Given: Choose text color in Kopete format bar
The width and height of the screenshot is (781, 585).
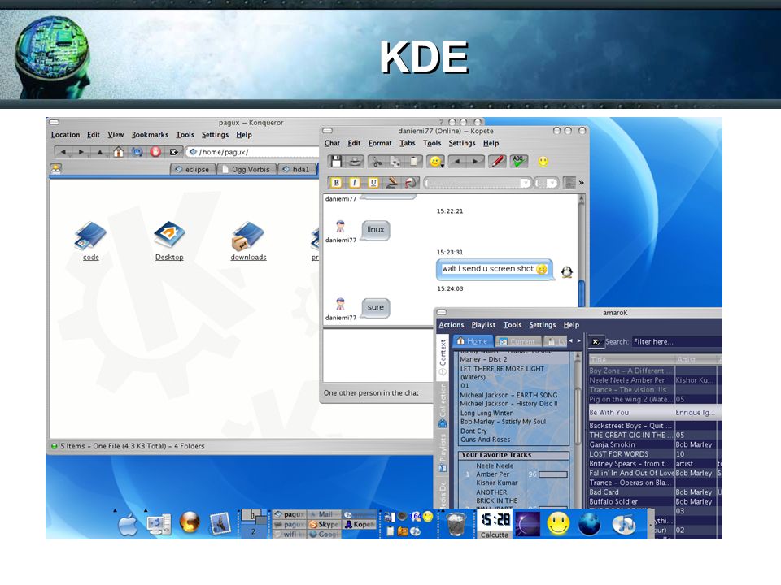Looking at the screenshot, I should pyautogui.click(x=392, y=183).
